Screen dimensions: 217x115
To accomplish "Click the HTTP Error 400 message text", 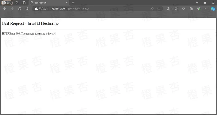I will click(29, 33).
